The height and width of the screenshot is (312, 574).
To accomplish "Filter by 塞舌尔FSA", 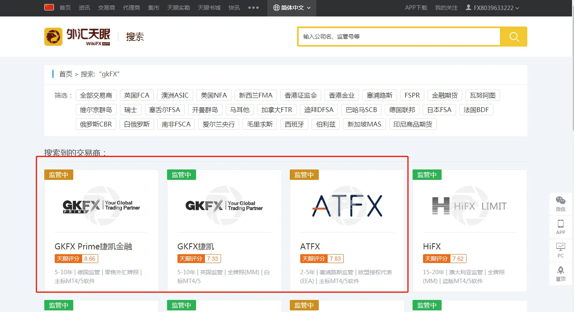I will coord(165,110).
